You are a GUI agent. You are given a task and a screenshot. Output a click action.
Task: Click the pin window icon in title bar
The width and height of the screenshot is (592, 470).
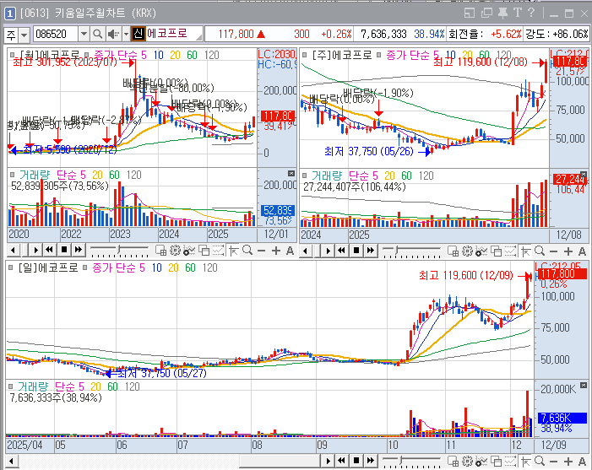[x=502, y=14]
